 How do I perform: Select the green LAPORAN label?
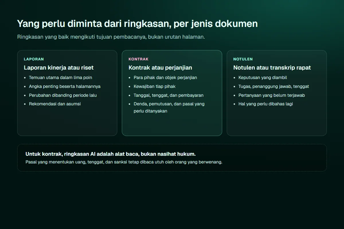[x=34, y=59]
